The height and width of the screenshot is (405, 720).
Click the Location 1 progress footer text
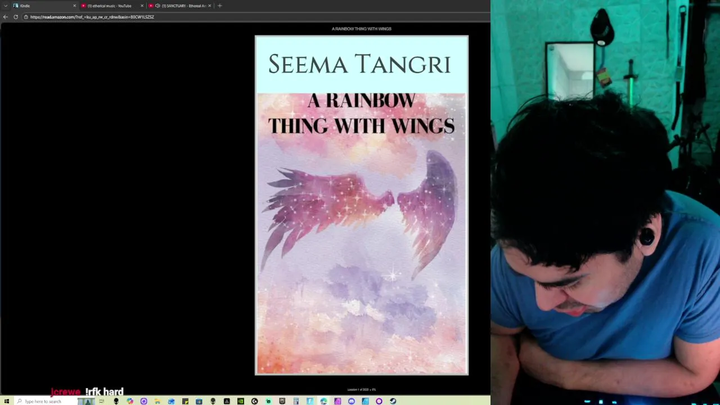pos(362,389)
